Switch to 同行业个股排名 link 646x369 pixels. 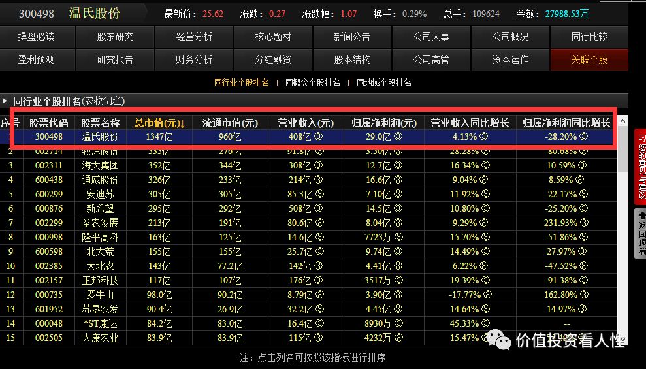(242, 83)
